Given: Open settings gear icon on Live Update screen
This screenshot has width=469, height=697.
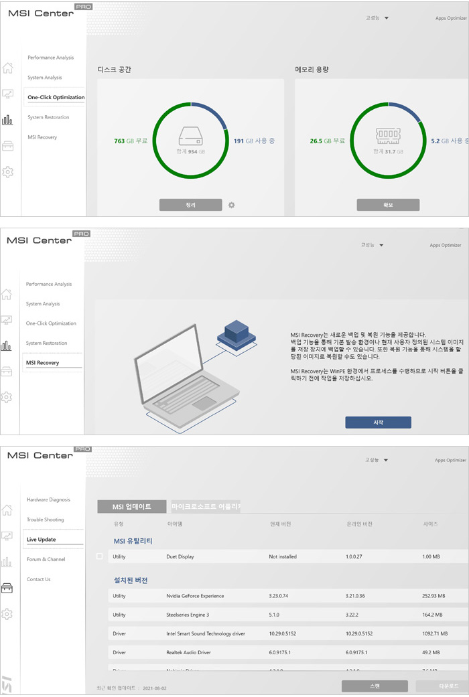Looking at the screenshot, I should 7,614.
